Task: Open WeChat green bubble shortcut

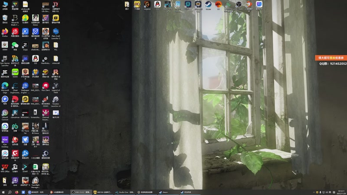Action: (15, 46)
